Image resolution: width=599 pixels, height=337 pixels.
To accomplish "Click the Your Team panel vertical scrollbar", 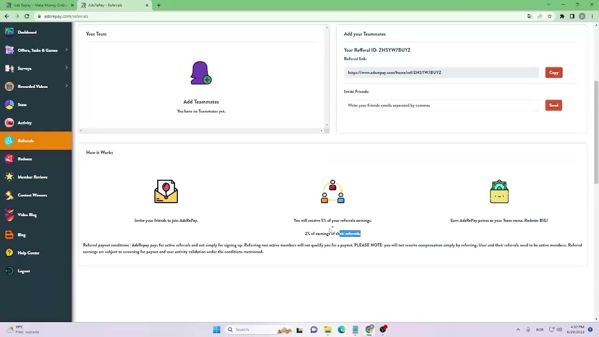I will [327, 76].
